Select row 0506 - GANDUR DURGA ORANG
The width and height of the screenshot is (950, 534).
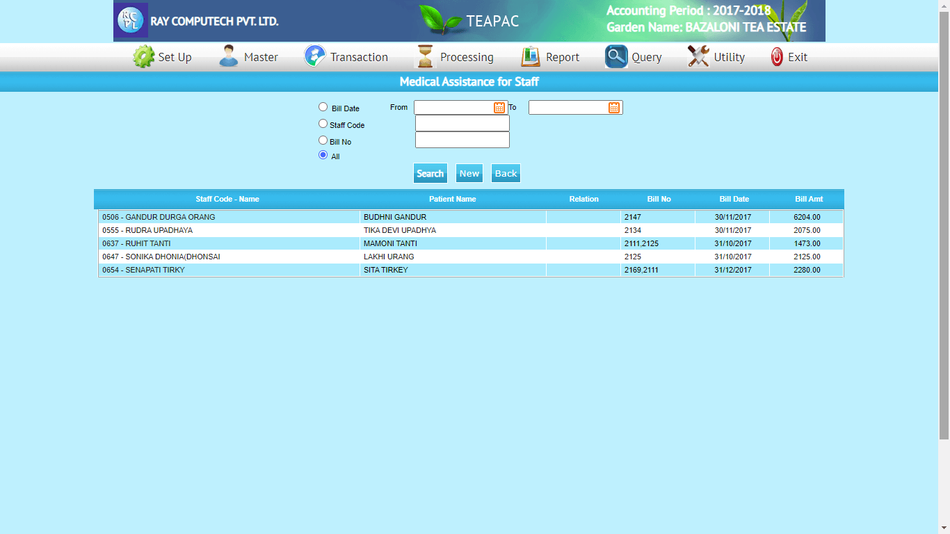(x=471, y=217)
